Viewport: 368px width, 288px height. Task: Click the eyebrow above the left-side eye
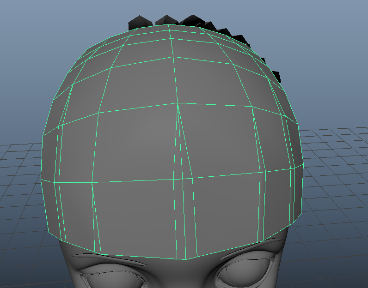click(110, 260)
